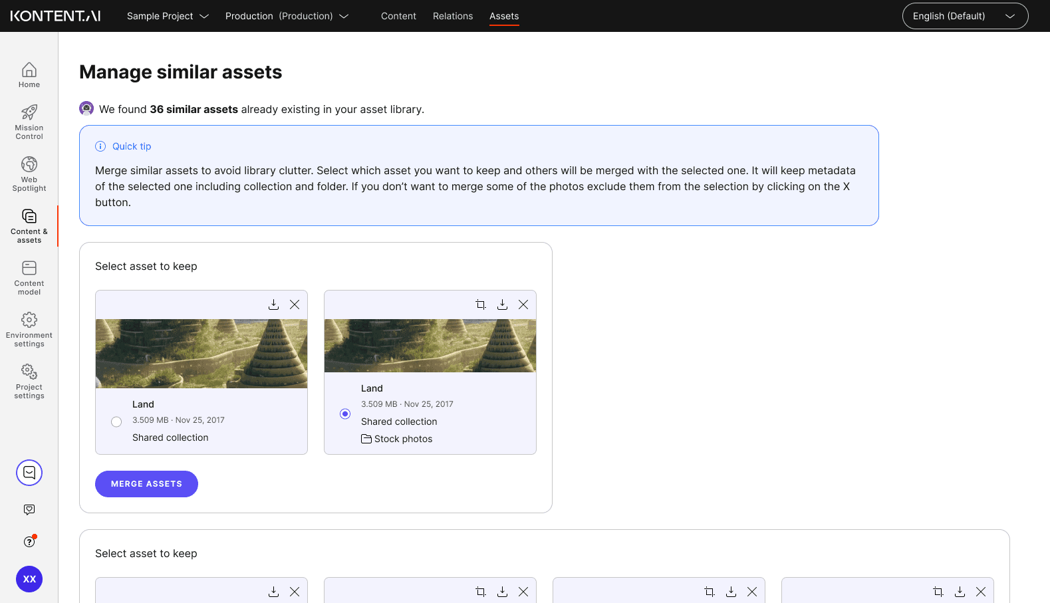Image resolution: width=1050 pixels, height=603 pixels.
Task: Download second asset in second group
Action: point(502,592)
